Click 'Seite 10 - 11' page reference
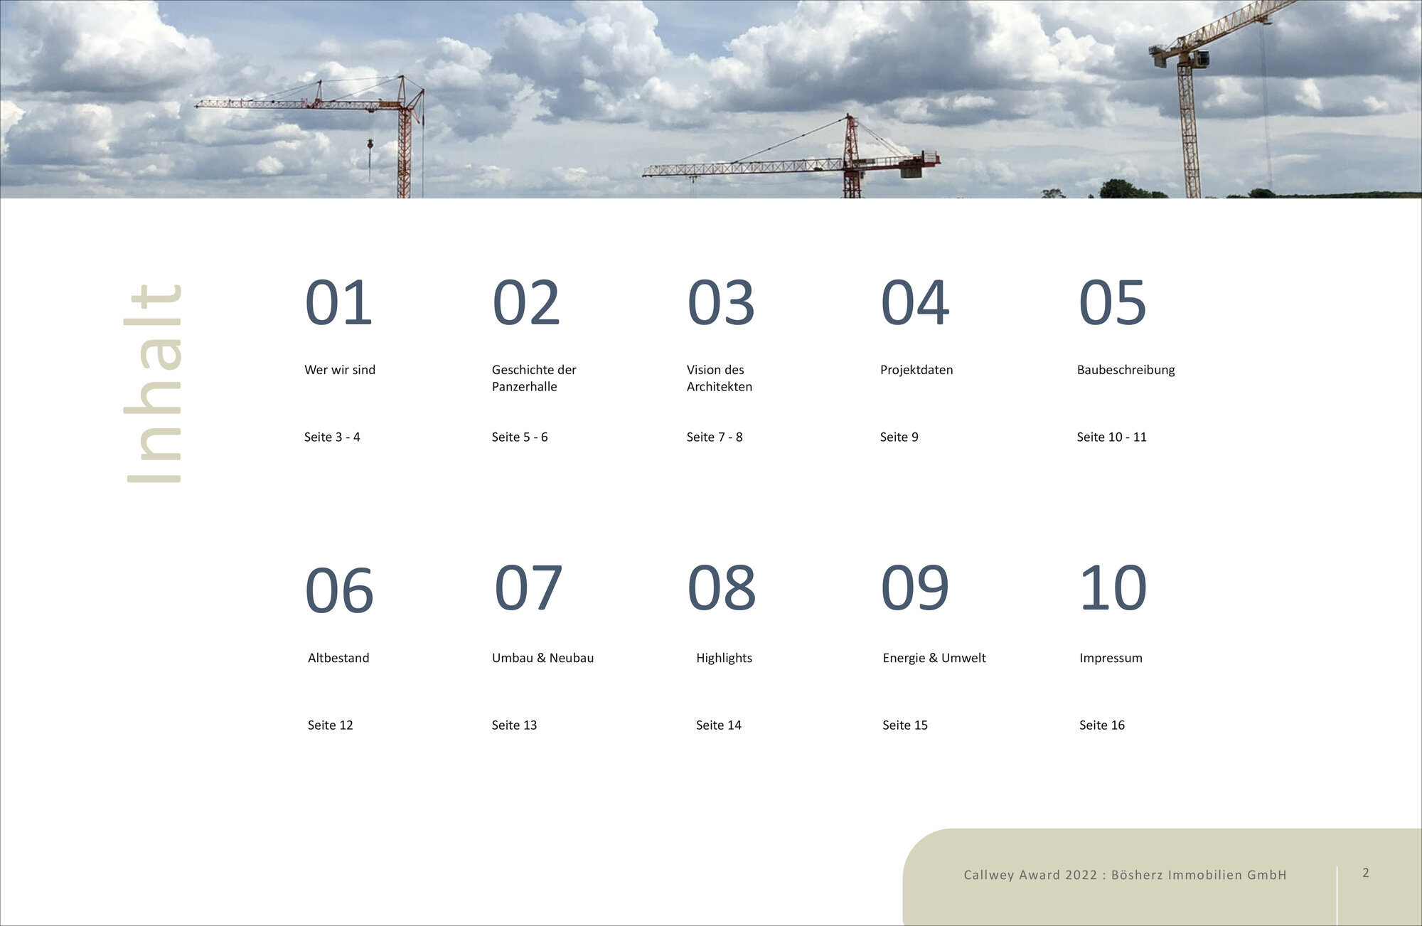This screenshot has height=926, width=1422. (x=1112, y=437)
